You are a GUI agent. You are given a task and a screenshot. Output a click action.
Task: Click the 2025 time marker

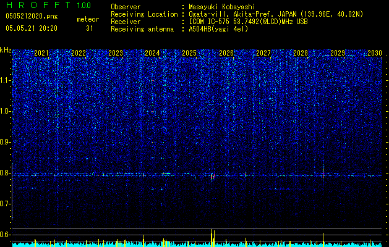189,53
